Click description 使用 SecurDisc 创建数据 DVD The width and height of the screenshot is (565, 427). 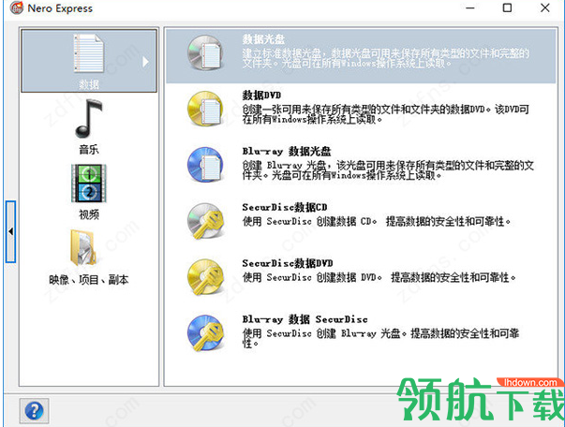(x=379, y=277)
